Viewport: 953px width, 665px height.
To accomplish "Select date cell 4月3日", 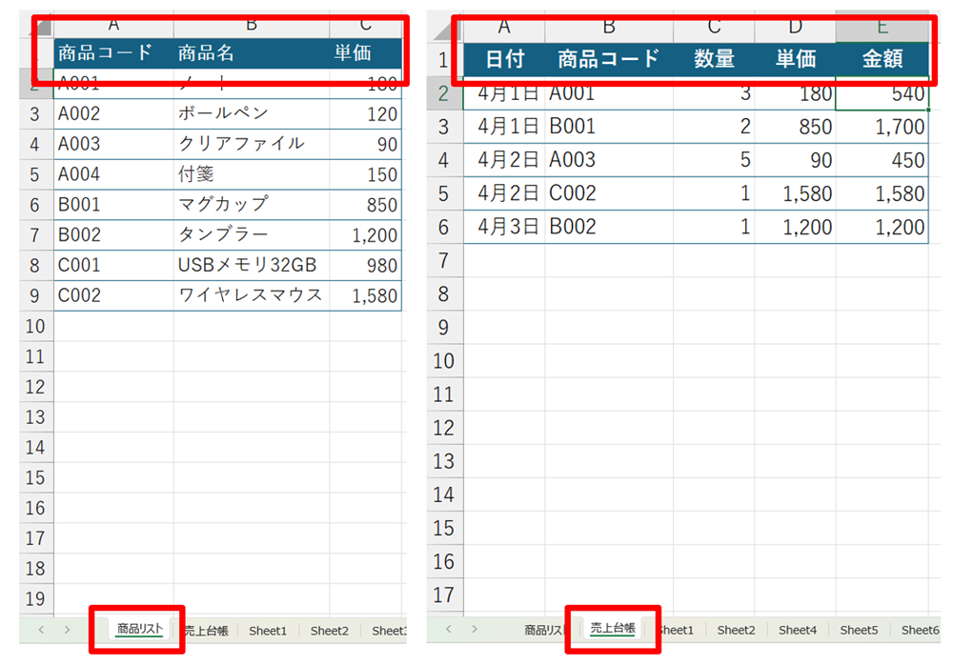I will [x=504, y=228].
